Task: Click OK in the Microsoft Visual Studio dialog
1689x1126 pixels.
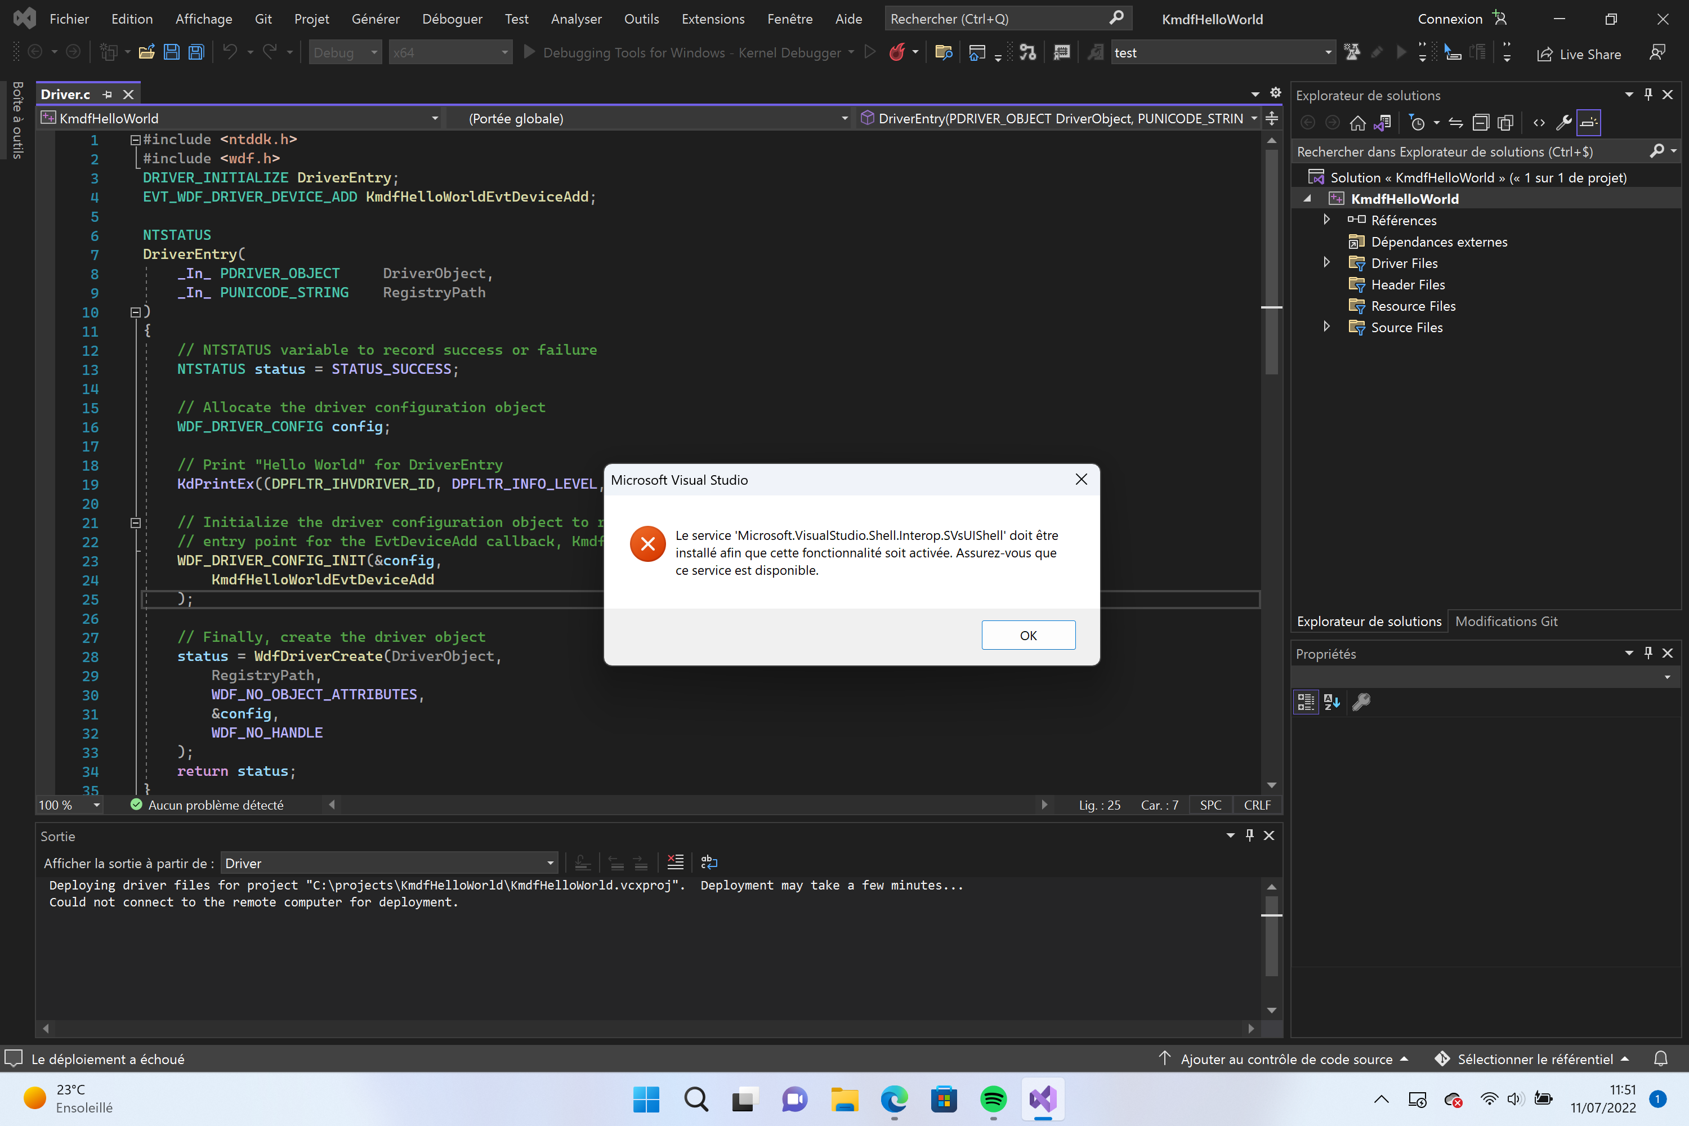Action: coord(1027,635)
